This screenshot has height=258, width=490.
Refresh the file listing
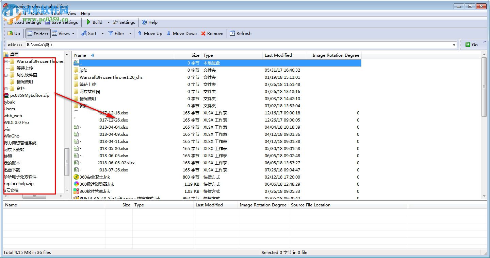241,34
